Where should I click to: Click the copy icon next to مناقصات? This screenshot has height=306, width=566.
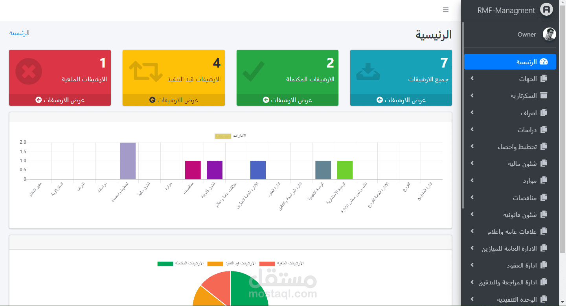[544, 198]
